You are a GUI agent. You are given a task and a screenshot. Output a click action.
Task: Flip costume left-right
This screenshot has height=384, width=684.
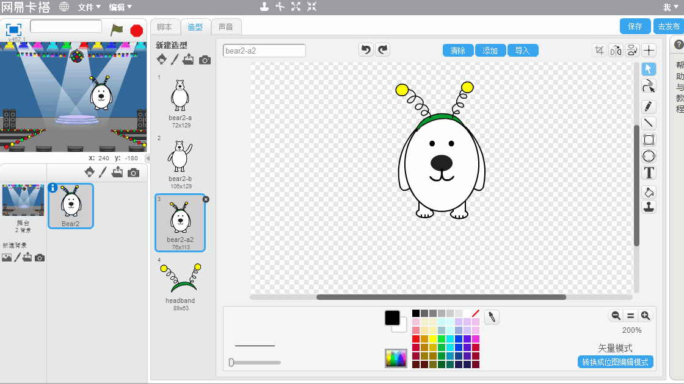(616, 51)
